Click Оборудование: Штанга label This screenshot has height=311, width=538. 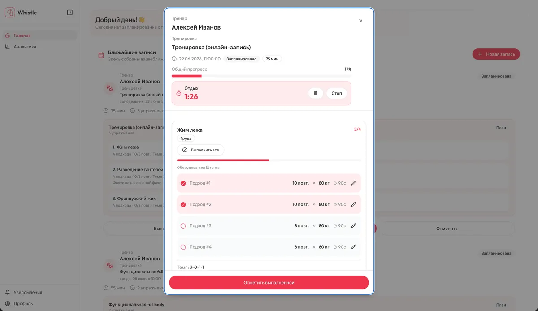click(198, 168)
